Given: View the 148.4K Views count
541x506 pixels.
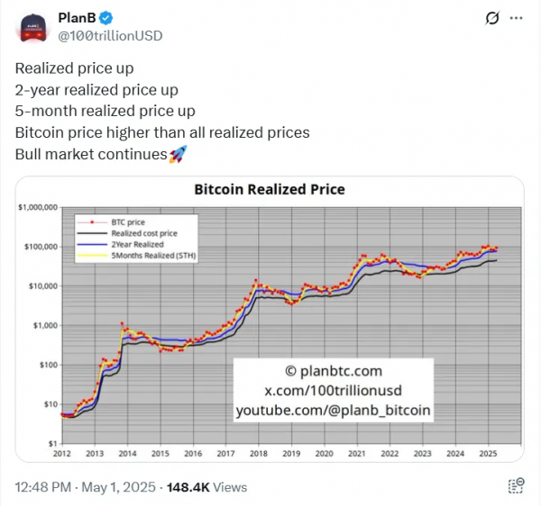Looking at the screenshot, I should [x=207, y=487].
